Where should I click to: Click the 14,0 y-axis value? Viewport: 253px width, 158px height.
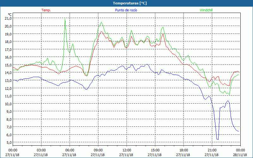pos(8,73)
